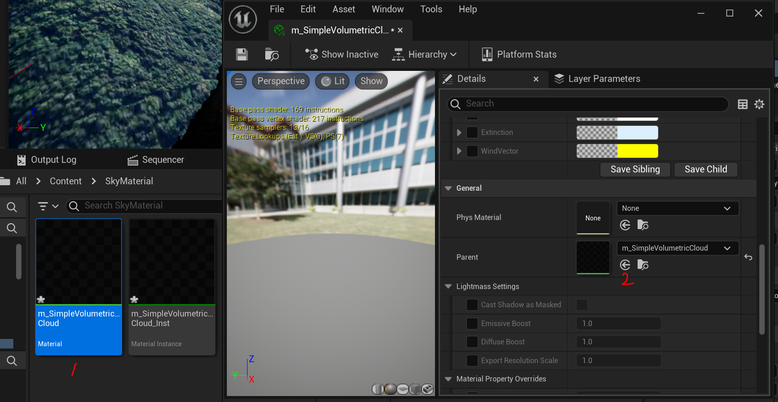Open the Hierarchy dropdown
Viewport: 778px width, 402px height.
424,54
